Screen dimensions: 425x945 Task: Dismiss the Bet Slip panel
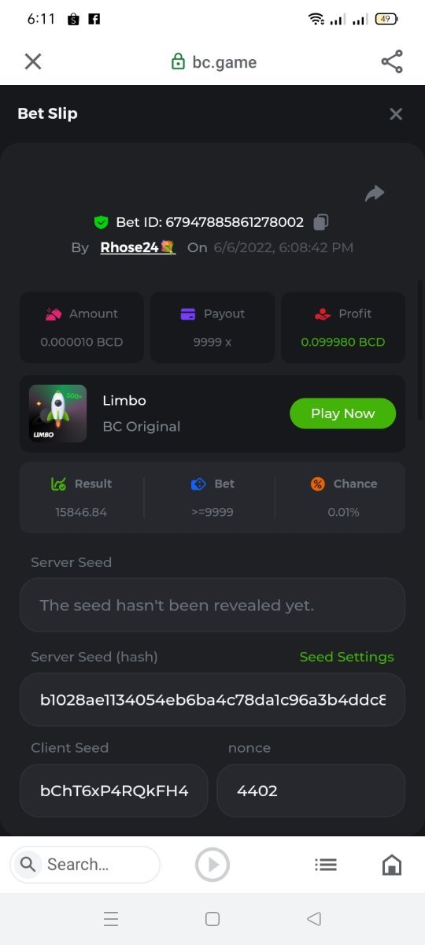click(x=396, y=114)
